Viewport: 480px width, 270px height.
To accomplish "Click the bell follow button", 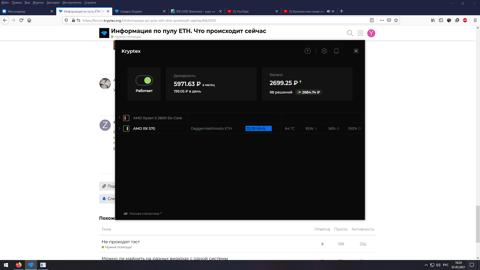I will (x=107, y=199).
